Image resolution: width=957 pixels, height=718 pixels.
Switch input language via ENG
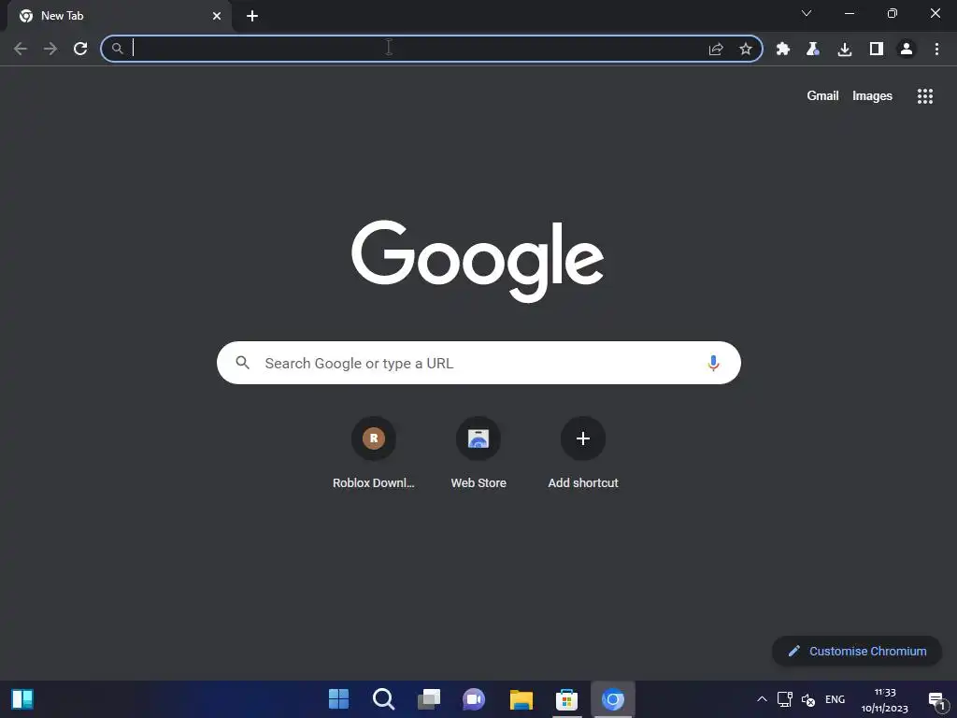pyautogui.click(x=835, y=699)
